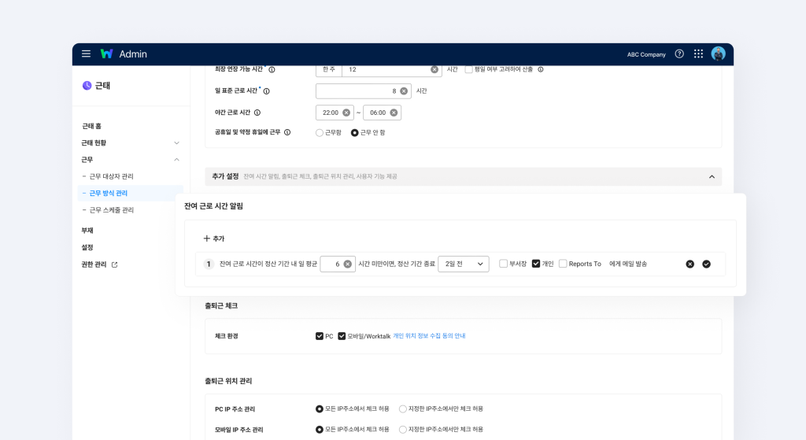Open 부재 in the sidebar
This screenshot has width=806, height=440.
pos(87,231)
